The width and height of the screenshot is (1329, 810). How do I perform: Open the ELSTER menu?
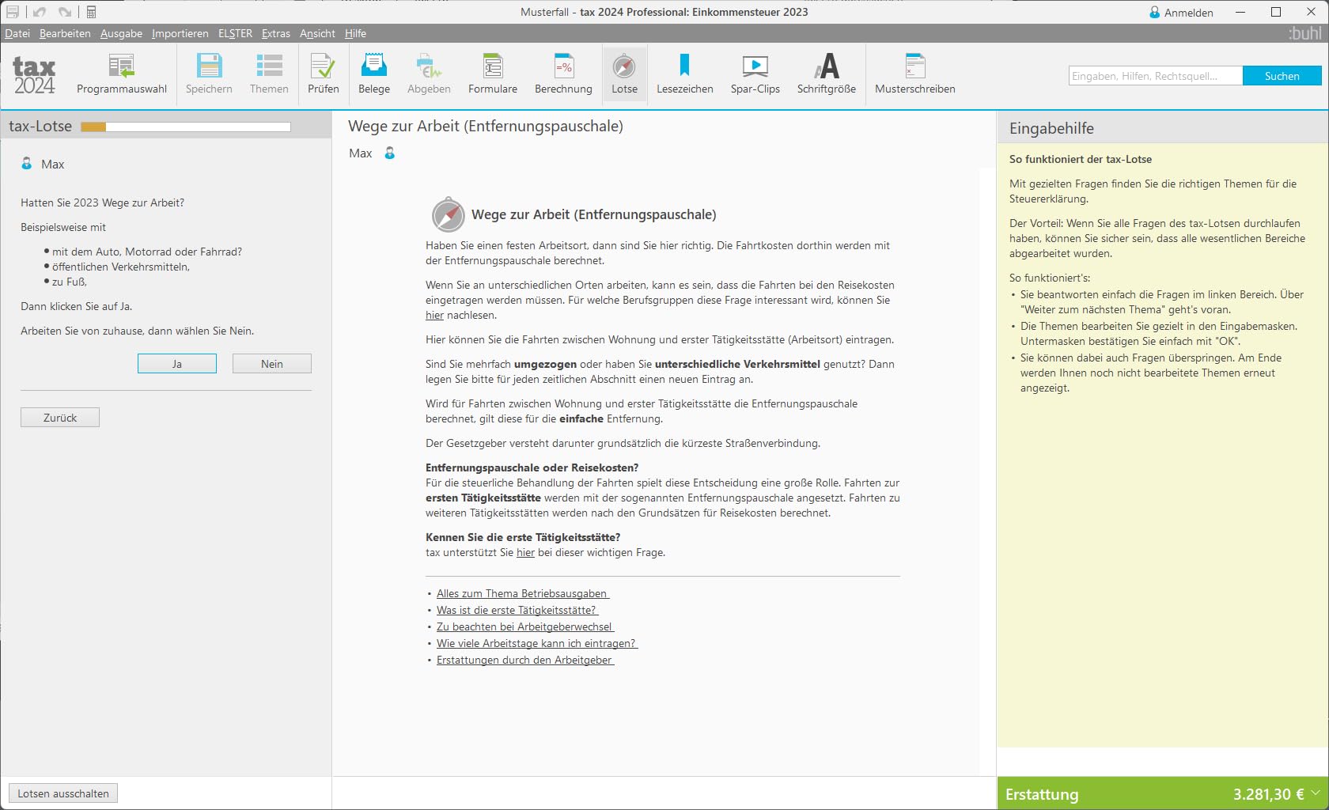pyautogui.click(x=235, y=33)
